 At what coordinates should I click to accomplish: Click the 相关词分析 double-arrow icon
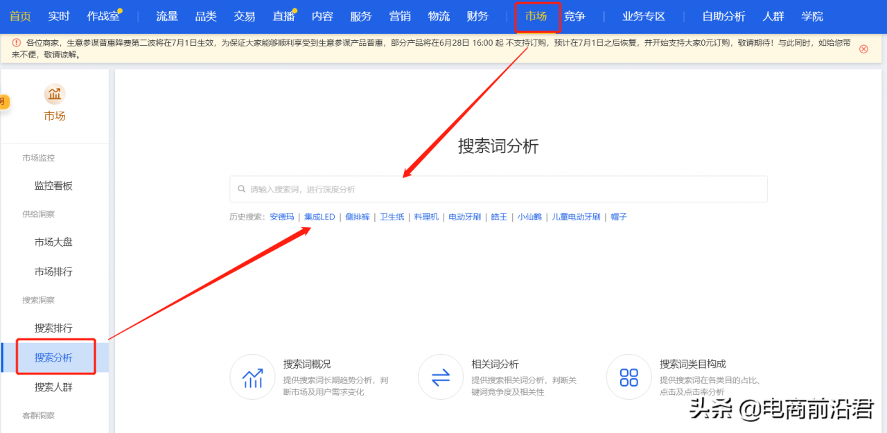[x=441, y=377]
